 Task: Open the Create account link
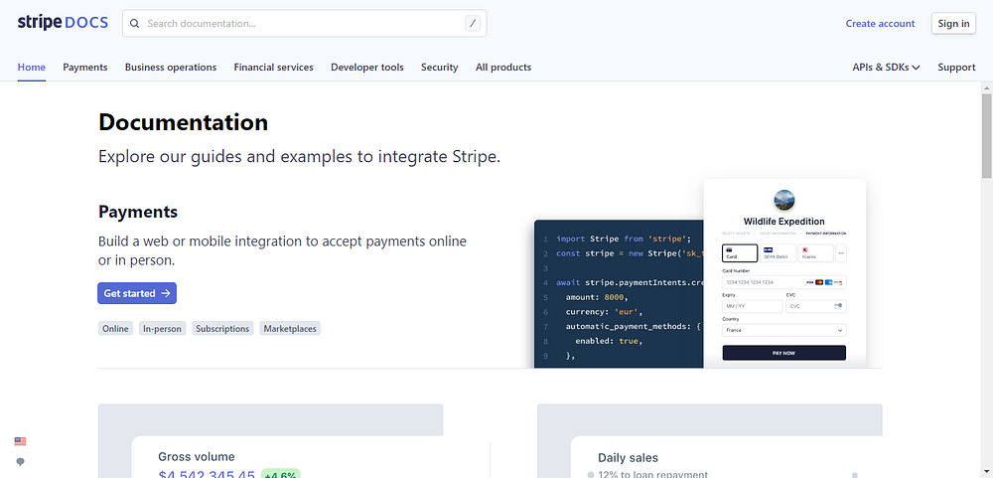point(880,24)
